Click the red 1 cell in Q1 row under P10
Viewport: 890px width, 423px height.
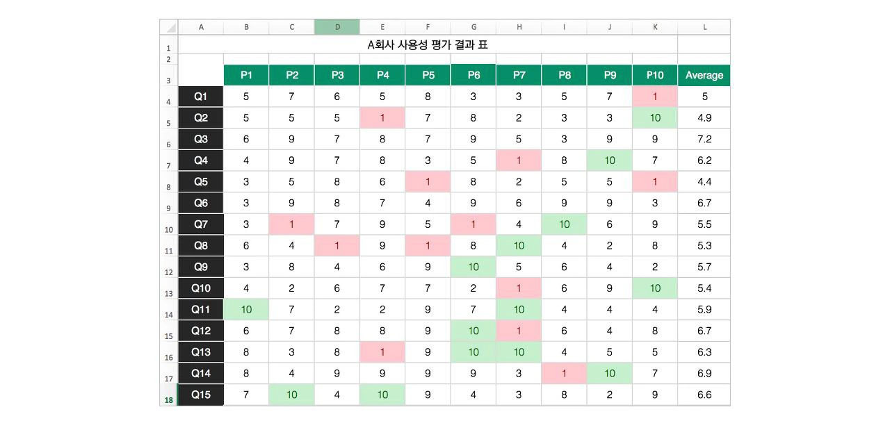655,97
